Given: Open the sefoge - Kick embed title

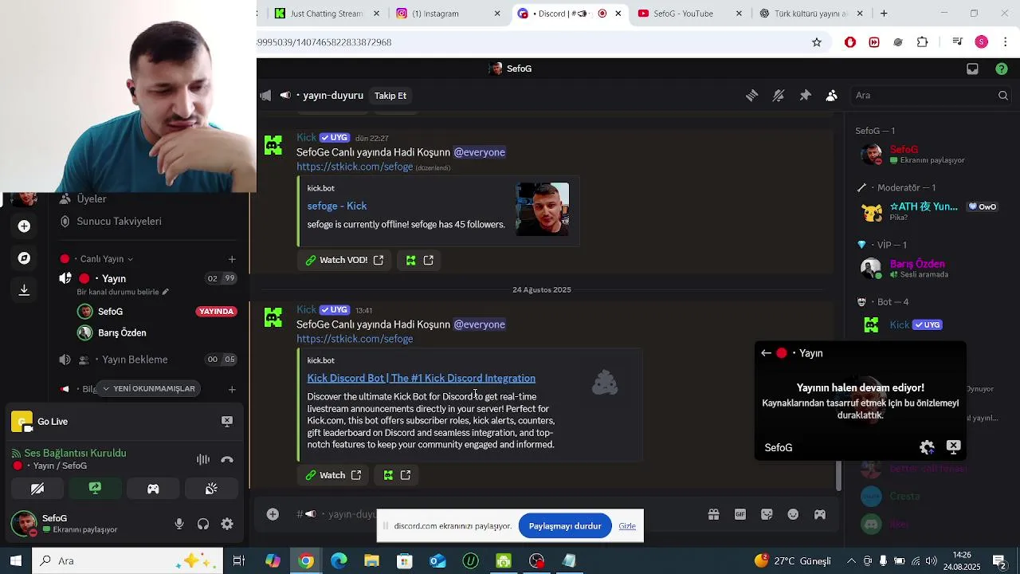Looking at the screenshot, I should pyautogui.click(x=337, y=206).
